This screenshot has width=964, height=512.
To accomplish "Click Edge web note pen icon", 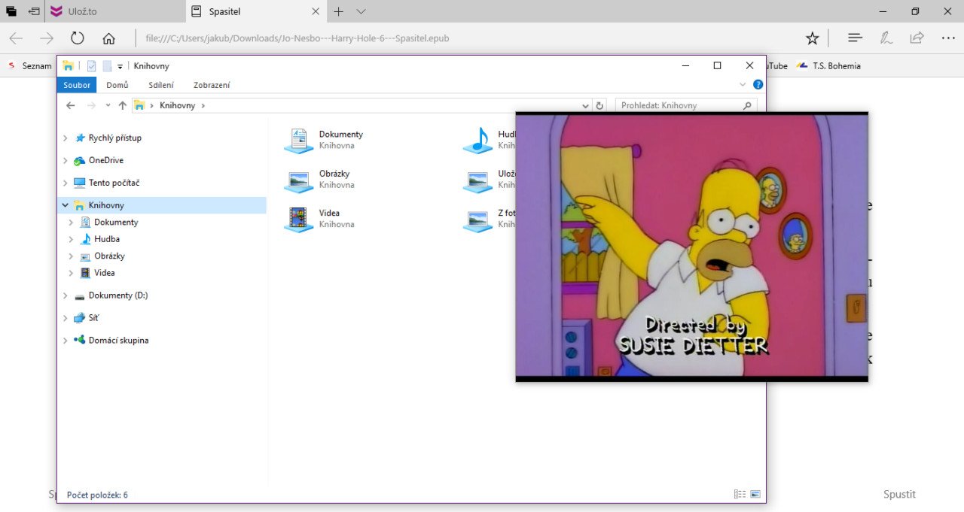I will [886, 38].
